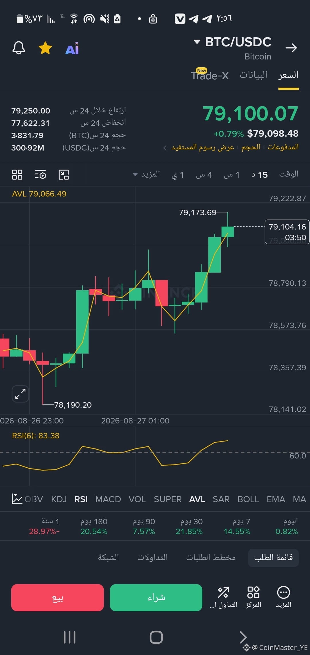Screen dimensions: 310x655
Task: Select 4 س timeframe
Action: [x=204, y=175]
